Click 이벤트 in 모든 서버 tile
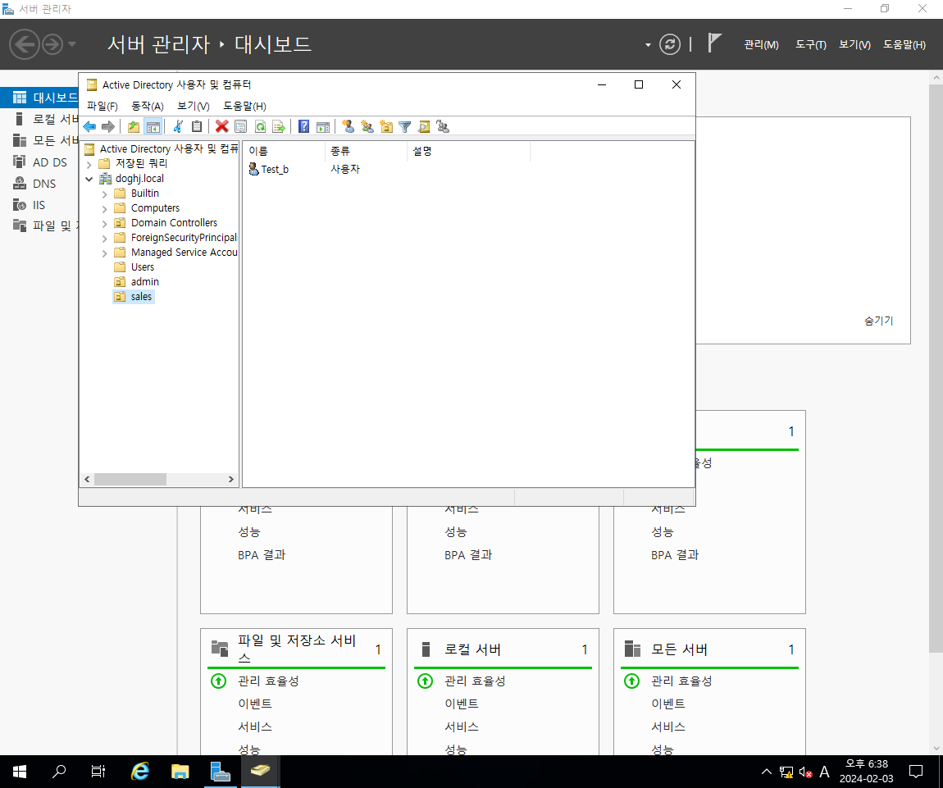This screenshot has height=788, width=943. [667, 704]
